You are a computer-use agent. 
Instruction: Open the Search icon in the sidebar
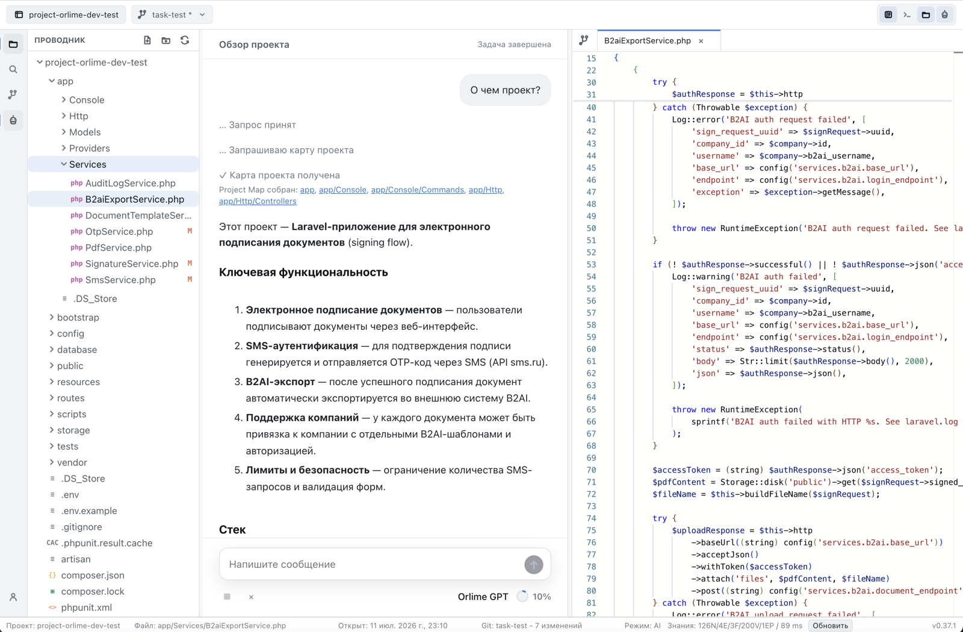coord(13,69)
